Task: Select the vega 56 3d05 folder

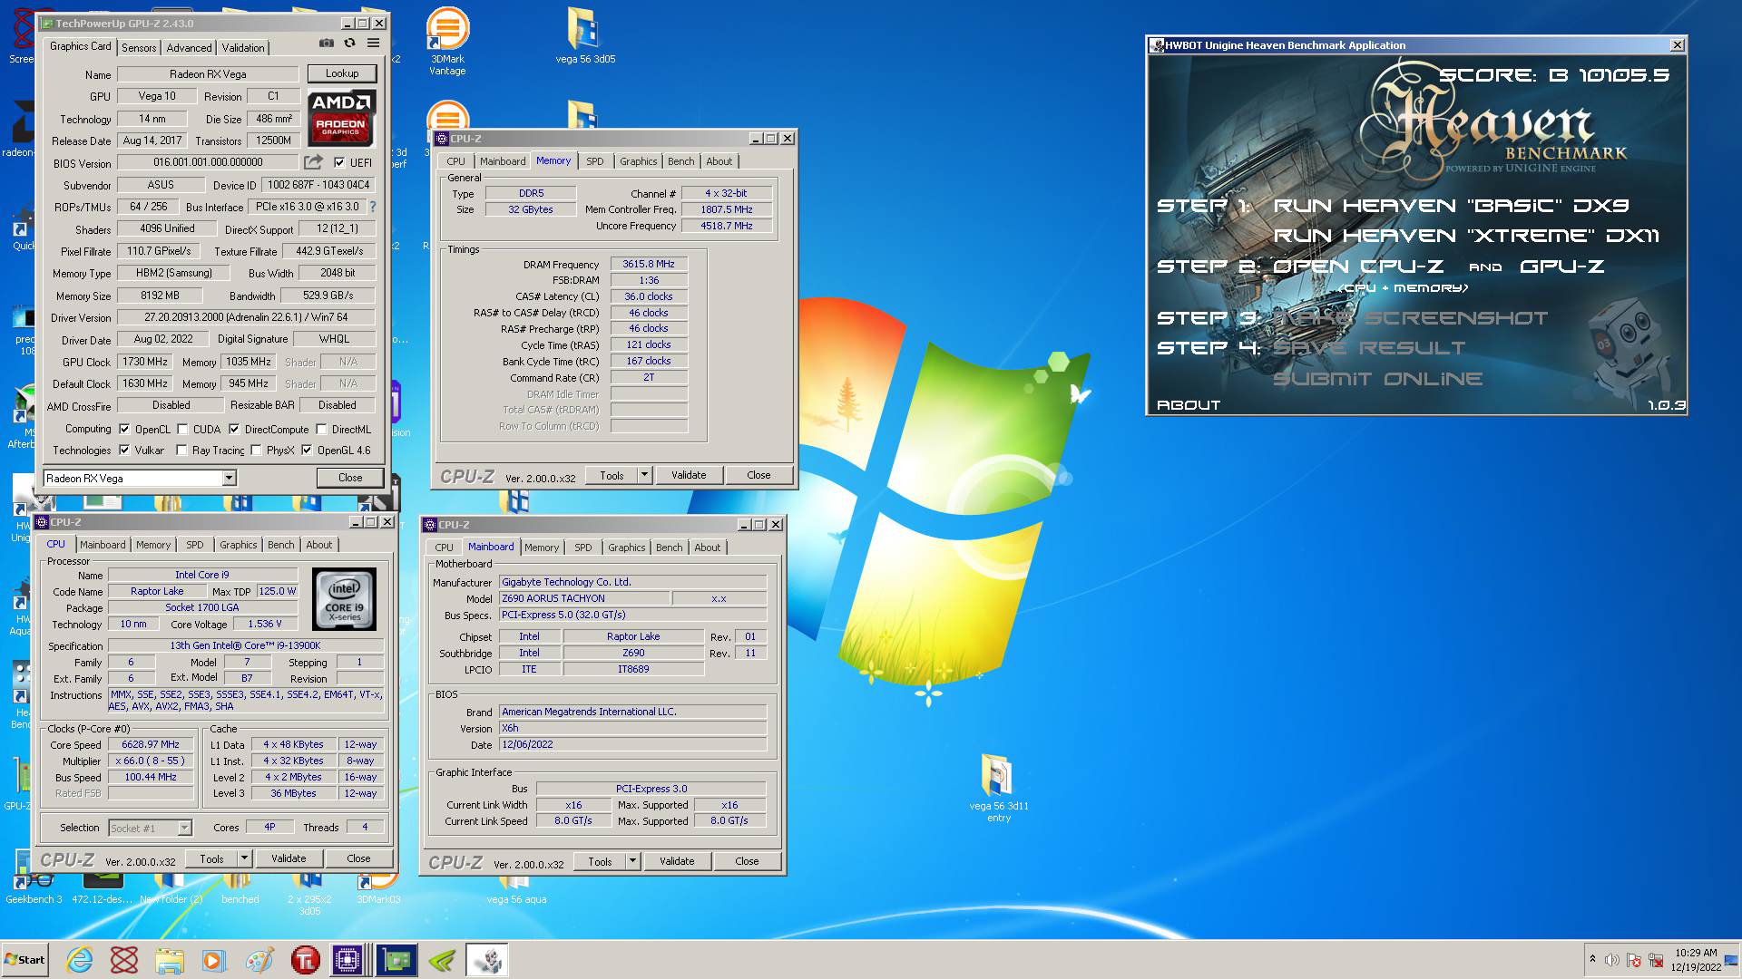Action: (x=585, y=36)
